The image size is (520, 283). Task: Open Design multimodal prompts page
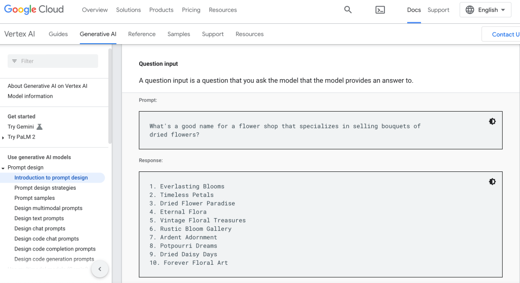click(48, 208)
